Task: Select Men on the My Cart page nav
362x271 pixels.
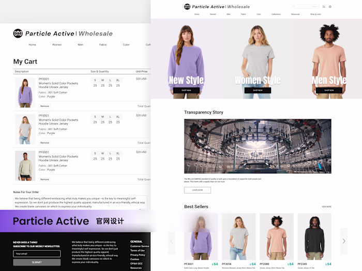Action: pos(80,45)
